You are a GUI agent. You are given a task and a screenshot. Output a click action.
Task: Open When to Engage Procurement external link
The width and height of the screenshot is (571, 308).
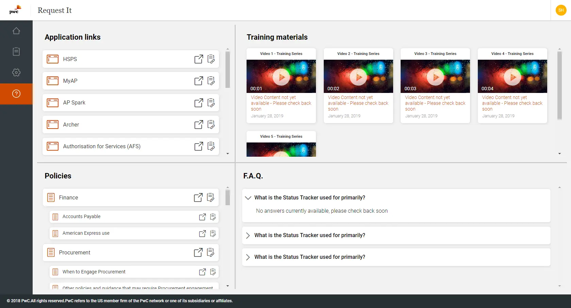pyautogui.click(x=202, y=272)
